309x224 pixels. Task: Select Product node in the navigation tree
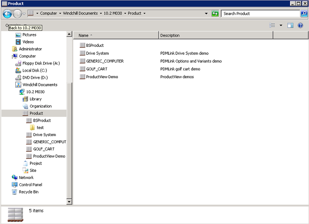(36, 114)
